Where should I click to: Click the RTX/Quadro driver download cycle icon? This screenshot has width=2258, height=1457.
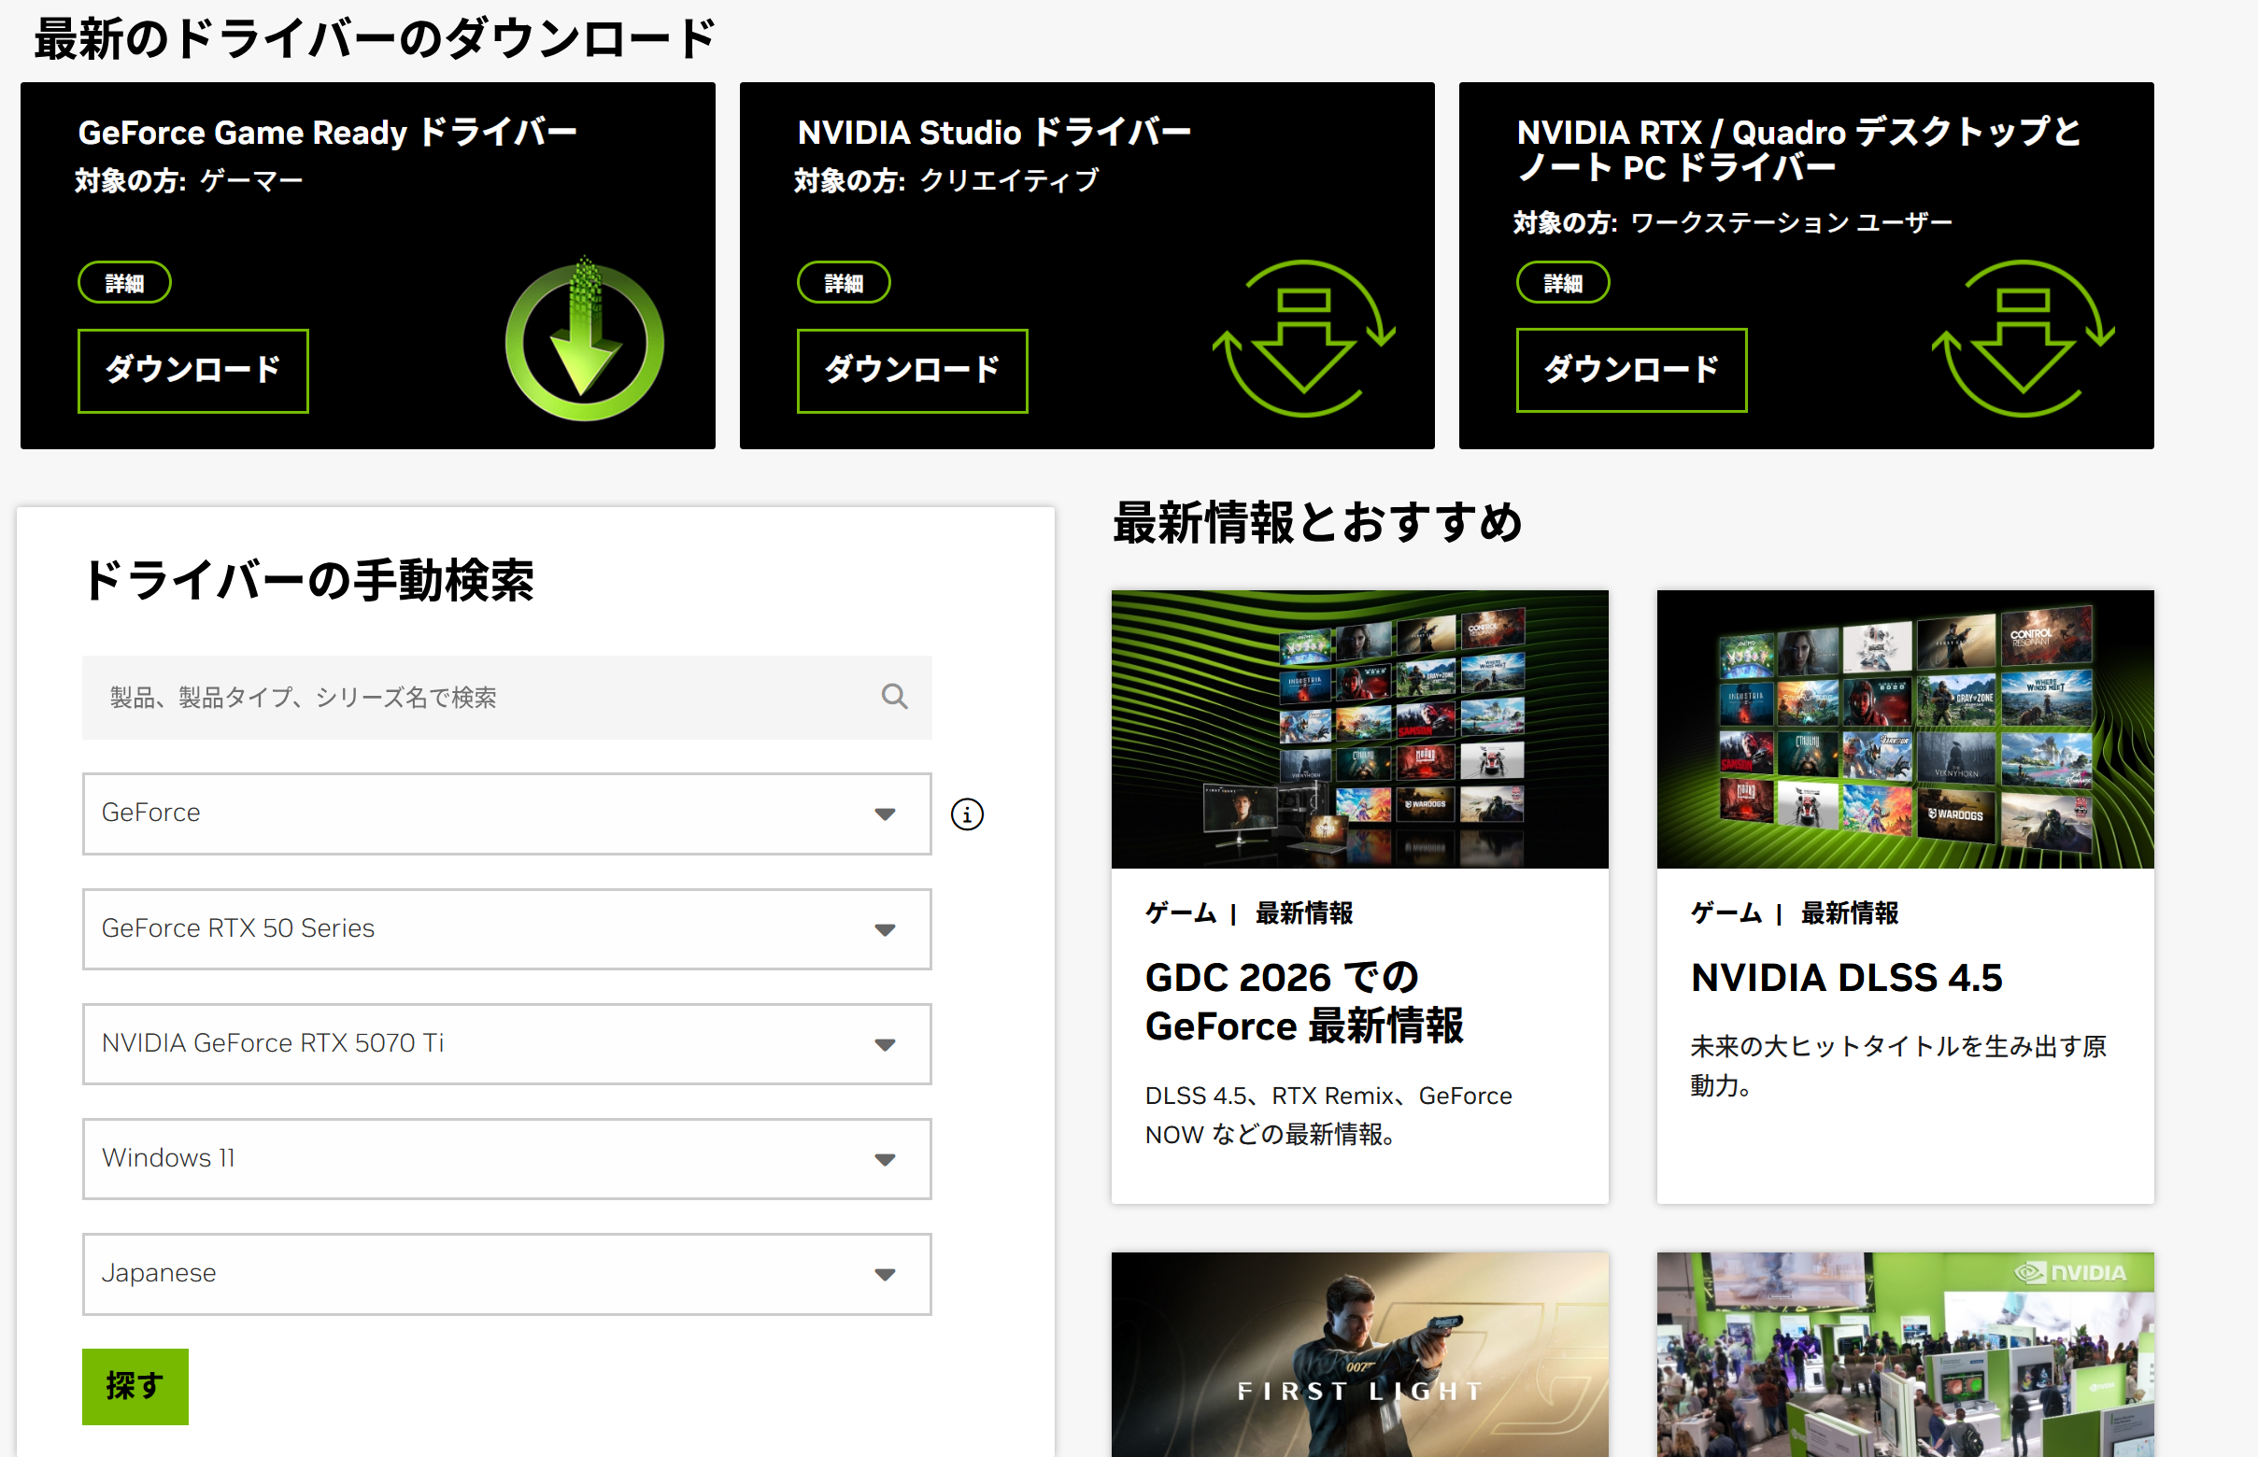pyautogui.click(x=2023, y=340)
